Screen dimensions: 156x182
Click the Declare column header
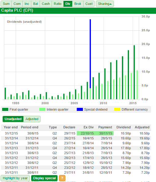coord(69,127)
